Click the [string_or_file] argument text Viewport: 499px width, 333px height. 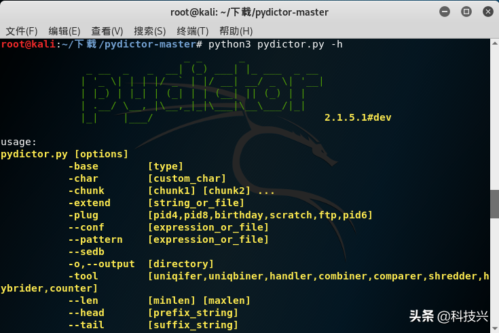196,203
